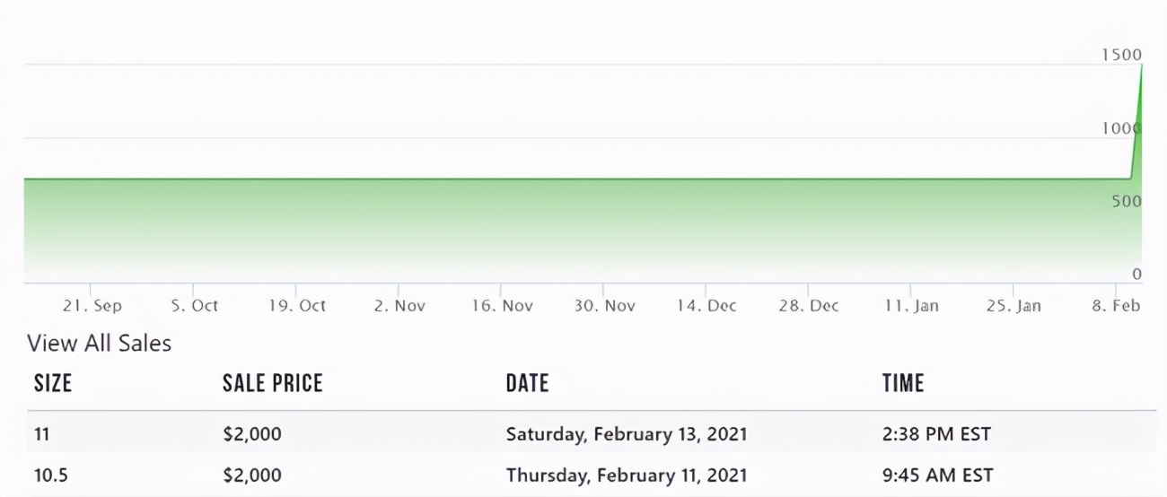This screenshot has height=497, width=1167.
Task: Click the 21. Sep axis label
Action: (92, 306)
